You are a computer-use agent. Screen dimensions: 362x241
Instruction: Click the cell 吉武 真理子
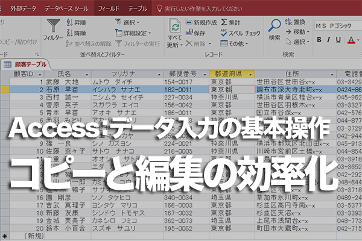(x=68, y=205)
